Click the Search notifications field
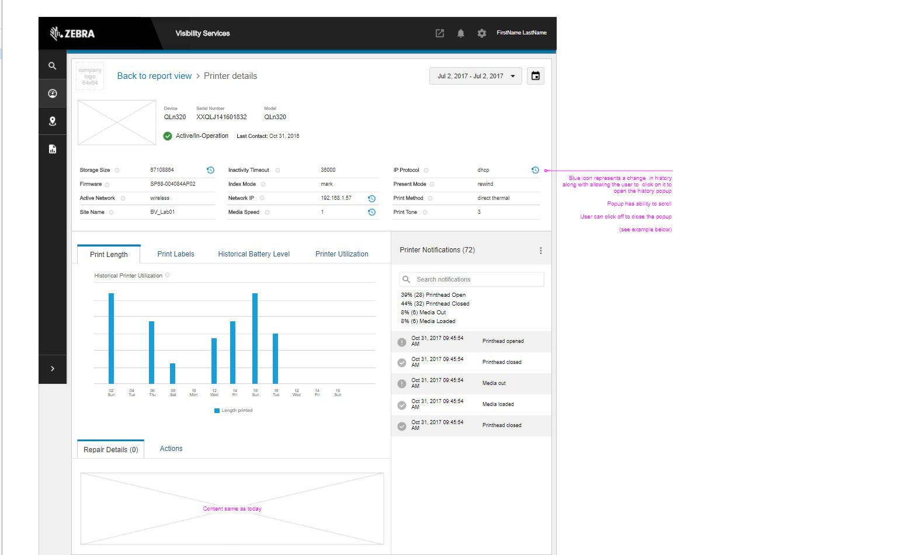903x555 pixels. [x=471, y=279]
